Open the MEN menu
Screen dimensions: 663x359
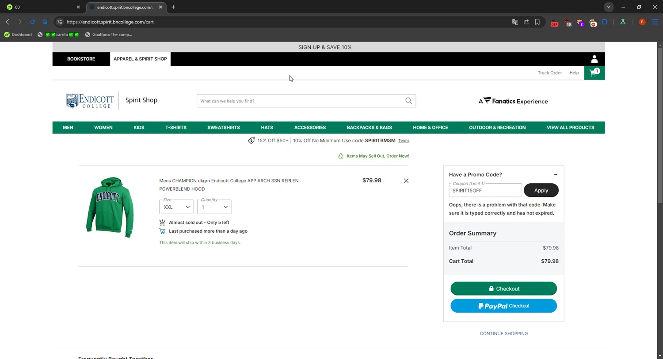point(68,128)
